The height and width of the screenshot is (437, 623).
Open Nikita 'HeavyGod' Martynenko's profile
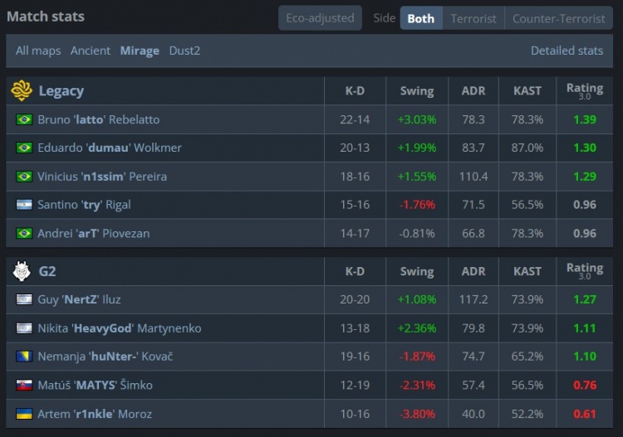[x=120, y=328]
